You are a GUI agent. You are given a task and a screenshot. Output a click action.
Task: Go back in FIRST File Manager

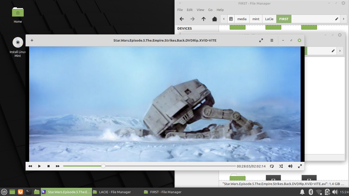182,19
